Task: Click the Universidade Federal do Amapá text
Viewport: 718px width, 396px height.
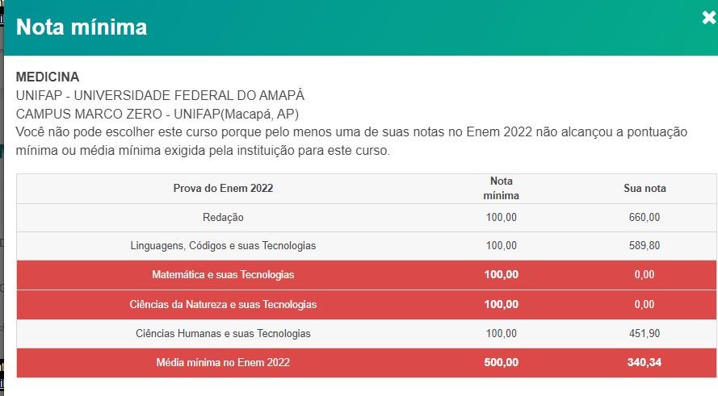Action: (160, 95)
